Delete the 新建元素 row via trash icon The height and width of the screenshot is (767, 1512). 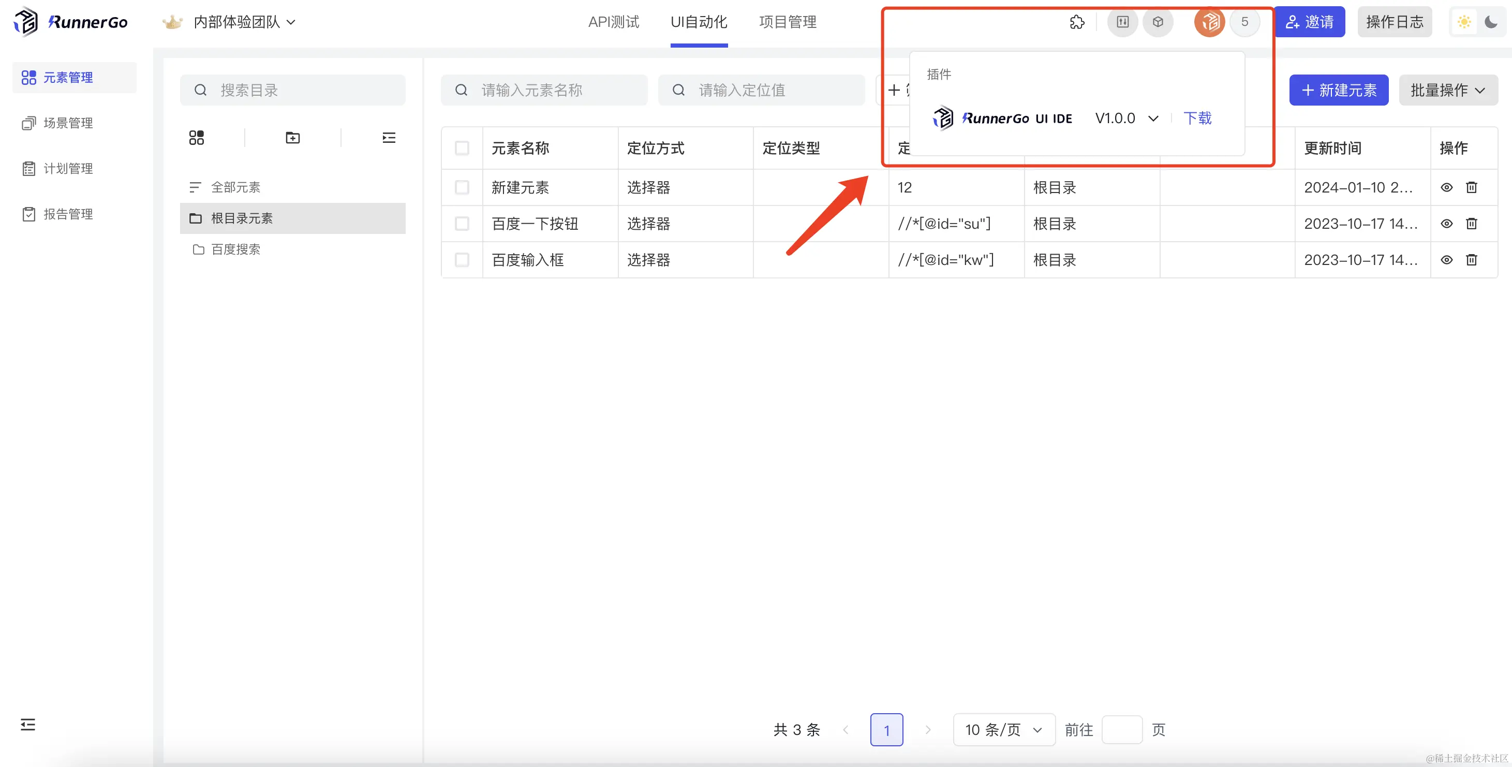[x=1471, y=187]
